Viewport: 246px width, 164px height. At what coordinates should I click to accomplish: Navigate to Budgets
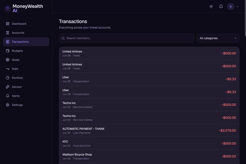click(x=26, y=51)
